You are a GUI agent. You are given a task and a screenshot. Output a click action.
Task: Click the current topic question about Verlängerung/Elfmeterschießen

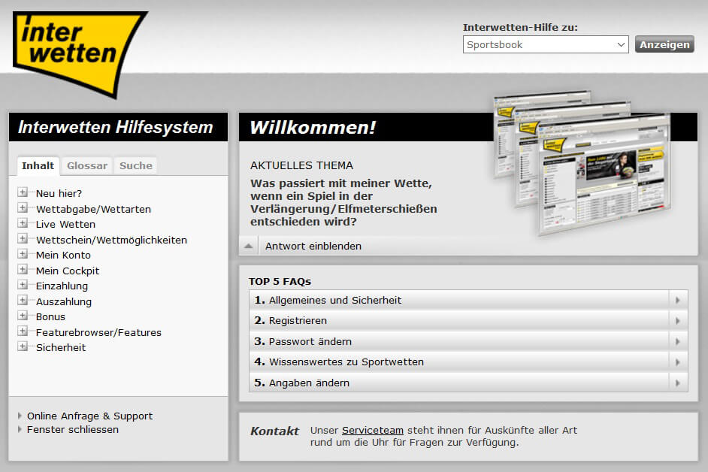343,202
